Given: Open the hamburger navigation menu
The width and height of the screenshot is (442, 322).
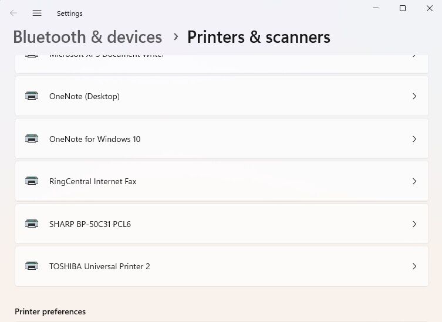Looking at the screenshot, I should [37, 13].
